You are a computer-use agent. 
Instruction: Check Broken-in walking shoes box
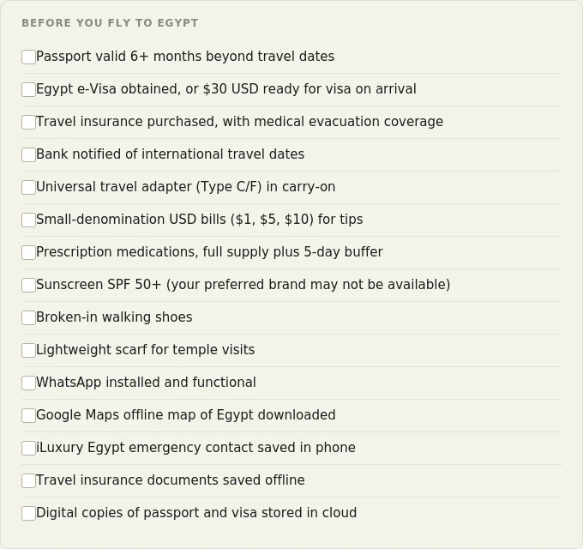point(28,318)
